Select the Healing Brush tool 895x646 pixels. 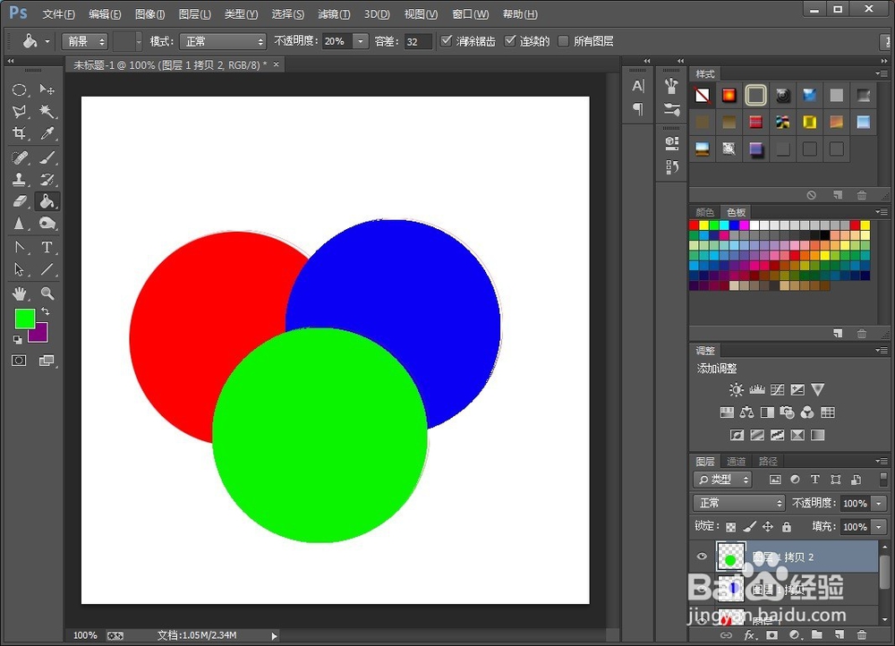pyautogui.click(x=19, y=157)
